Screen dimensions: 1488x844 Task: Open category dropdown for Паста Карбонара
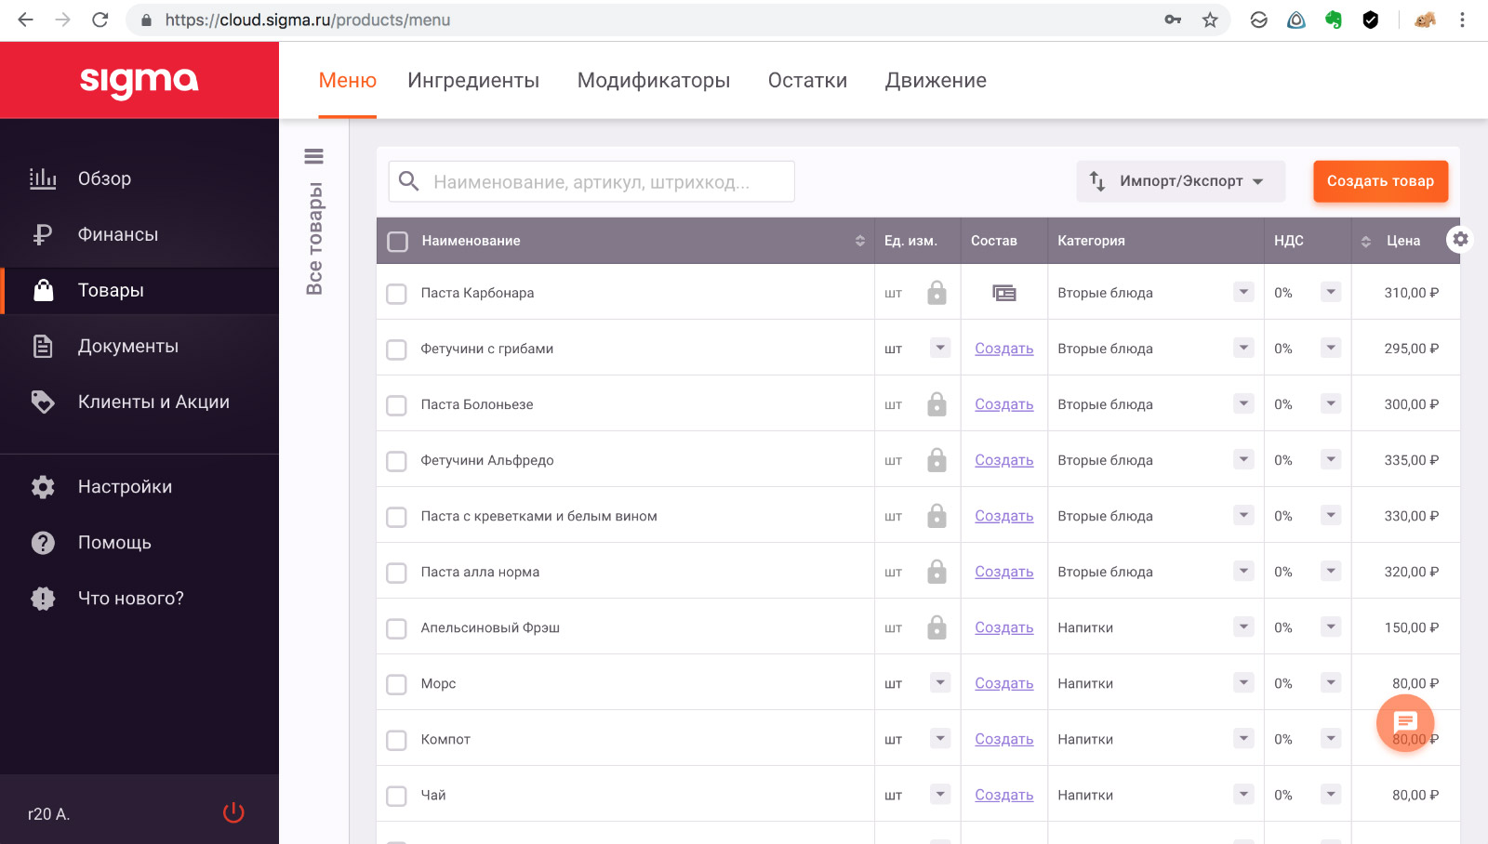[x=1243, y=292]
